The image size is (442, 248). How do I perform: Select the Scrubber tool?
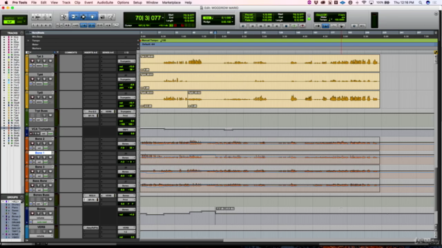click(x=102, y=17)
